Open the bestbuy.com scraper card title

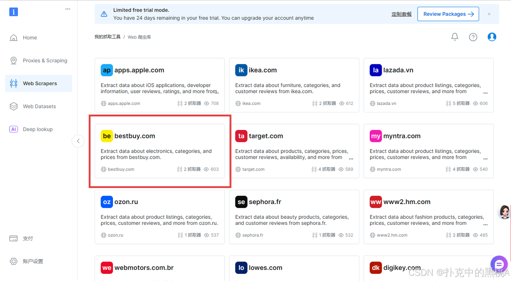click(x=135, y=136)
